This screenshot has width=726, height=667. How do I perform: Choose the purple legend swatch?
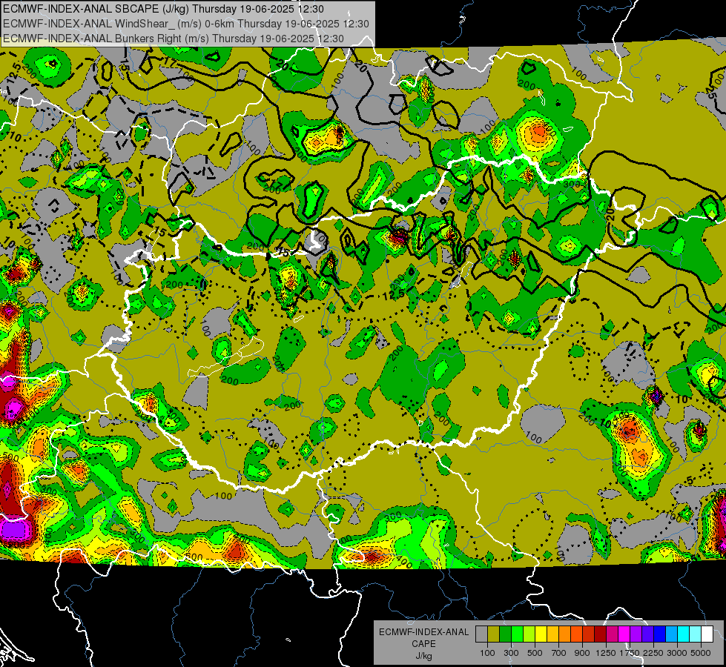click(x=636, y=634)
